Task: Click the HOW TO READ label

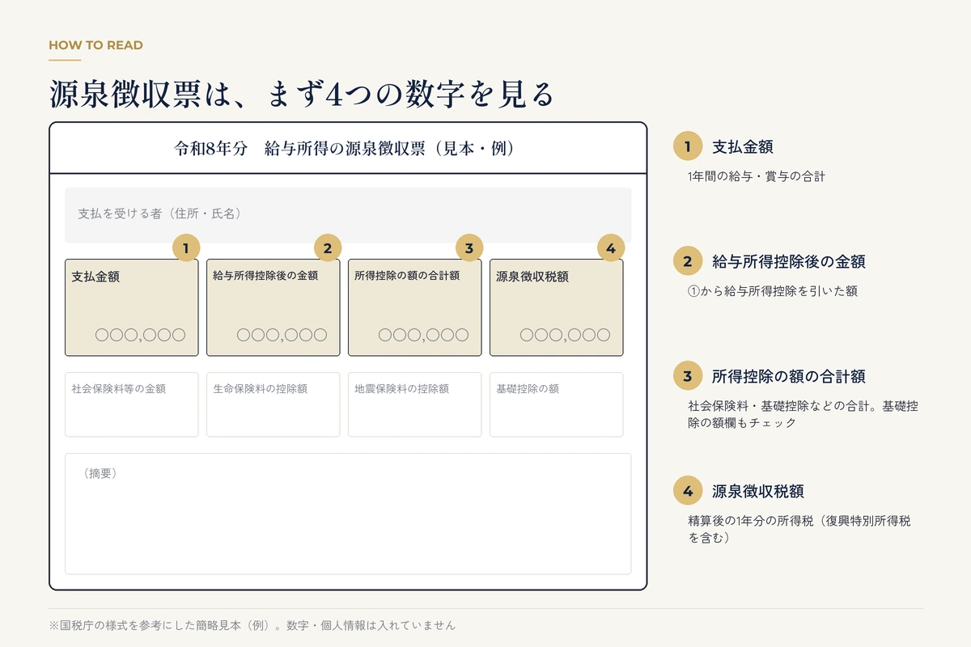Action: 95,45
